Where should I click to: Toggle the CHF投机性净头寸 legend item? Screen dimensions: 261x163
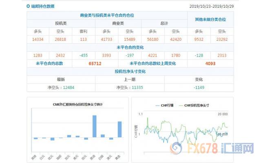tap(194, 105)
